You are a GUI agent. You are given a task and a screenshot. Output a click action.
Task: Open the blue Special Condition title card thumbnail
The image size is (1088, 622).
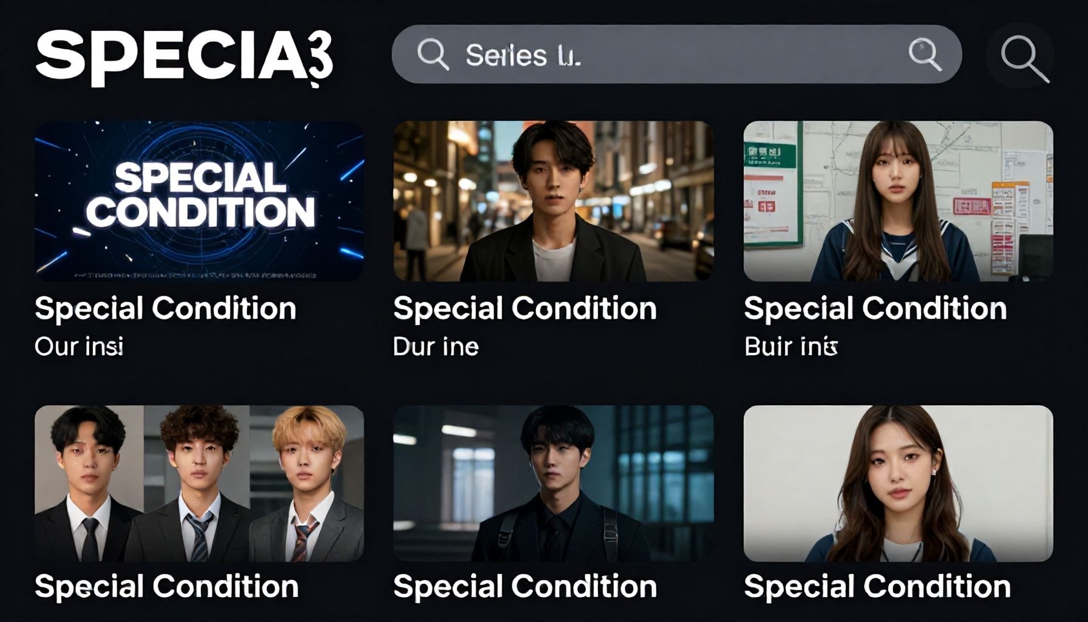(x=199, y=200)
